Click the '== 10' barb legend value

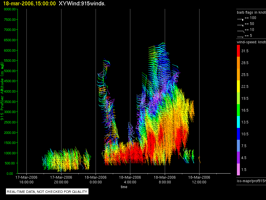[249, 30]
